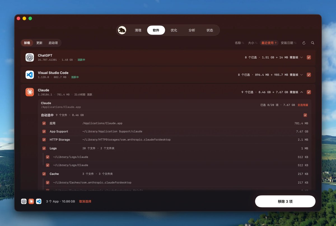Collapse the Claude details chevron
This screenshot has height=226, width=336.
[302, 92]
